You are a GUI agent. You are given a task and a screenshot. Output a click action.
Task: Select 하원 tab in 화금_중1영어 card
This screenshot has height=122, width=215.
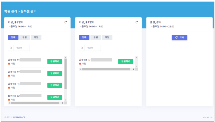tap(107, 37)
